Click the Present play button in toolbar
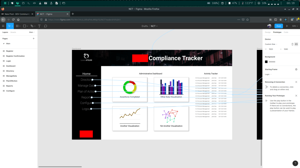This screenshot has width=300, height=168. pos(287,26)
